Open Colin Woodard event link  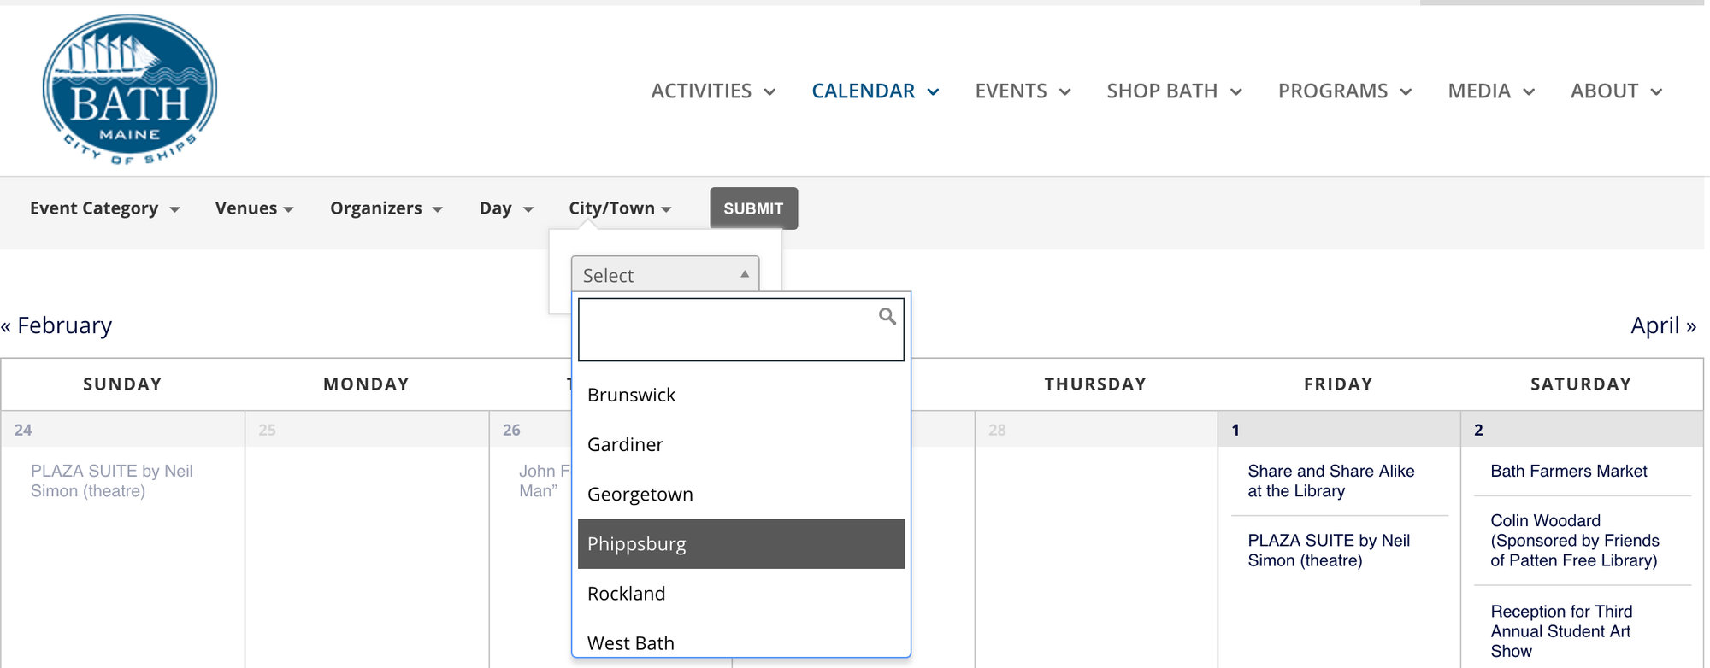[x=1574, y=541]
